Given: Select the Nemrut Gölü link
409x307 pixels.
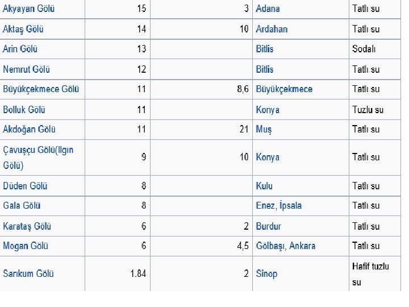Looking at the screenshot, I should click(26, 69).
